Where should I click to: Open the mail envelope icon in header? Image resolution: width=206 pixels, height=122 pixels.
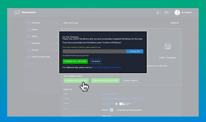166,13
